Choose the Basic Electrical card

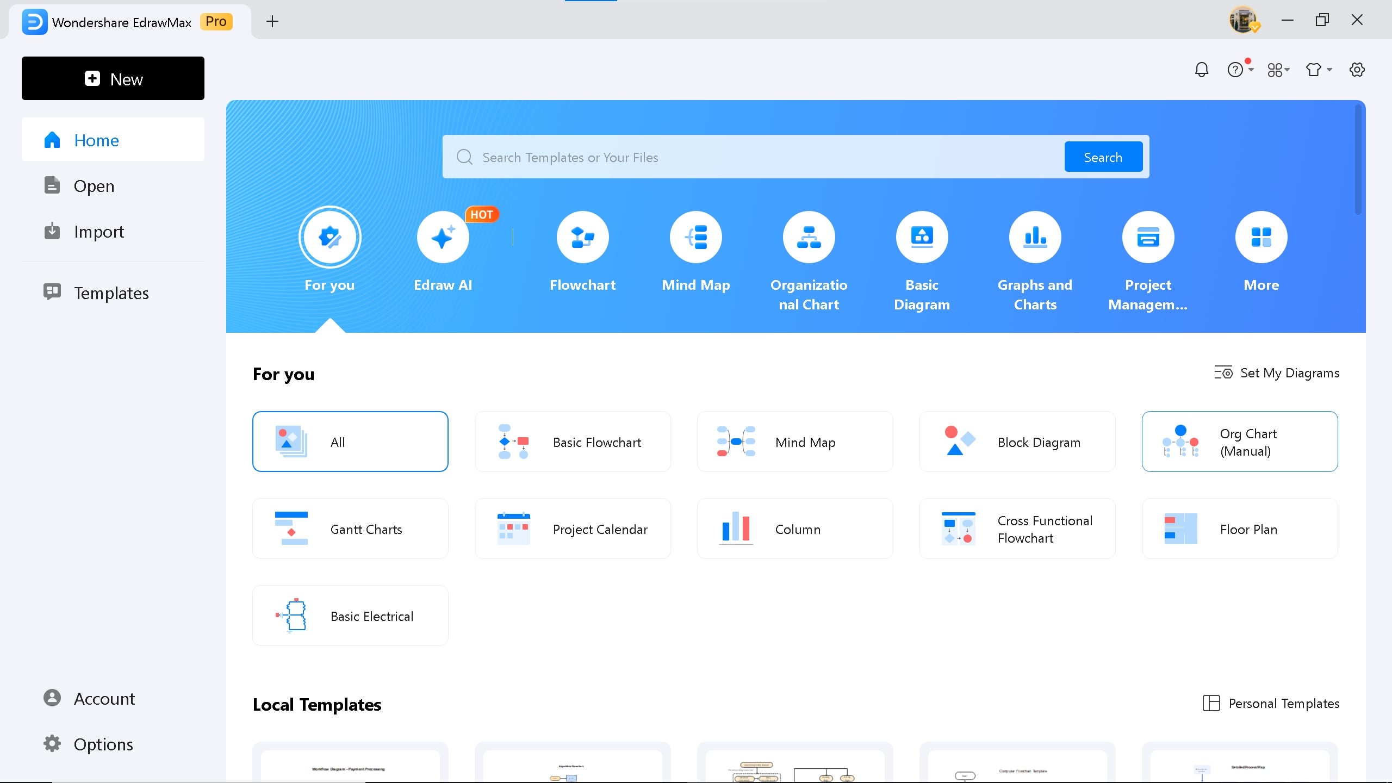[350, 616]
